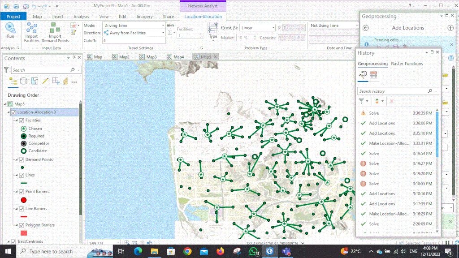Select the failed Solve 3:19:27 PM entry
Viewport: 459px width, 258px height.
[397, 163]
